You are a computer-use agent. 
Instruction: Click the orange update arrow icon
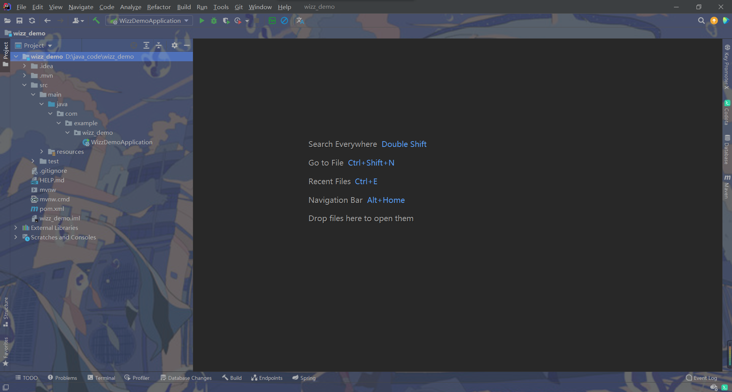click(714, 21)
